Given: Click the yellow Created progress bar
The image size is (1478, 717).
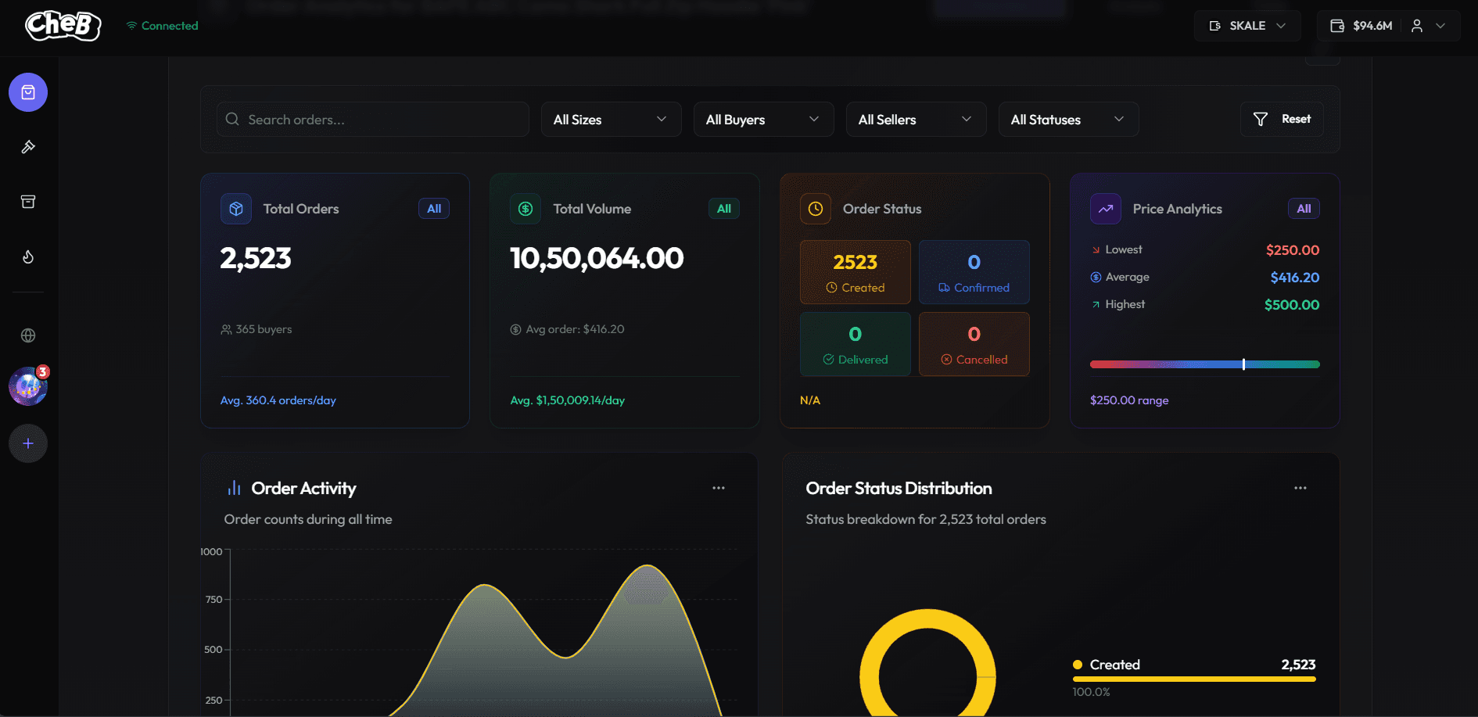Looking at the screenshot, I should click(1194, 679).
